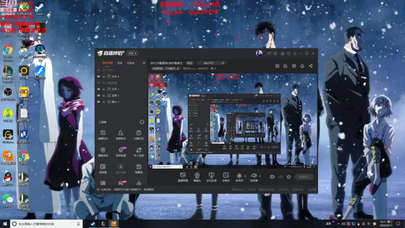Image resolution: width=405 pixels, height=228 pixels.
Task: Open Steam from the desktop
Action: click(x=40, y=9)
